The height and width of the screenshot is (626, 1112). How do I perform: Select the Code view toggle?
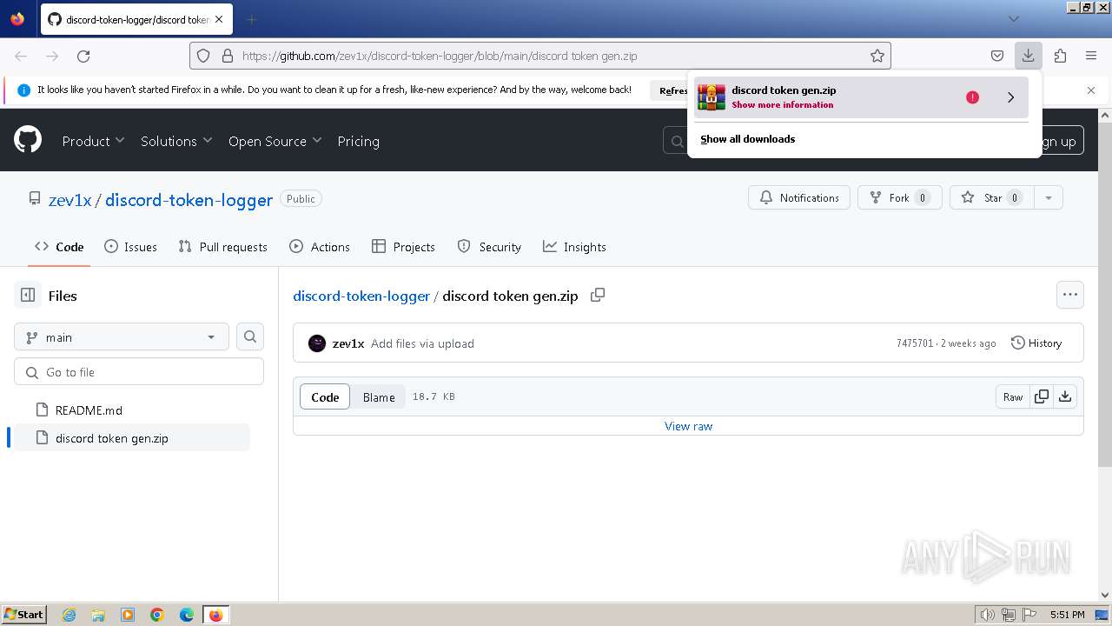tap(325, 396)
